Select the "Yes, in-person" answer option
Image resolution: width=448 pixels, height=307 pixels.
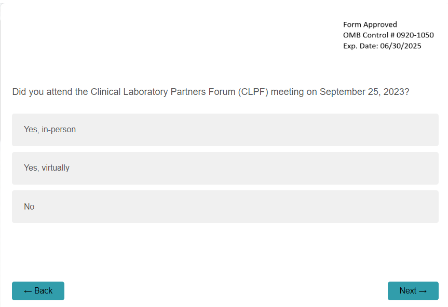[225, 130]
